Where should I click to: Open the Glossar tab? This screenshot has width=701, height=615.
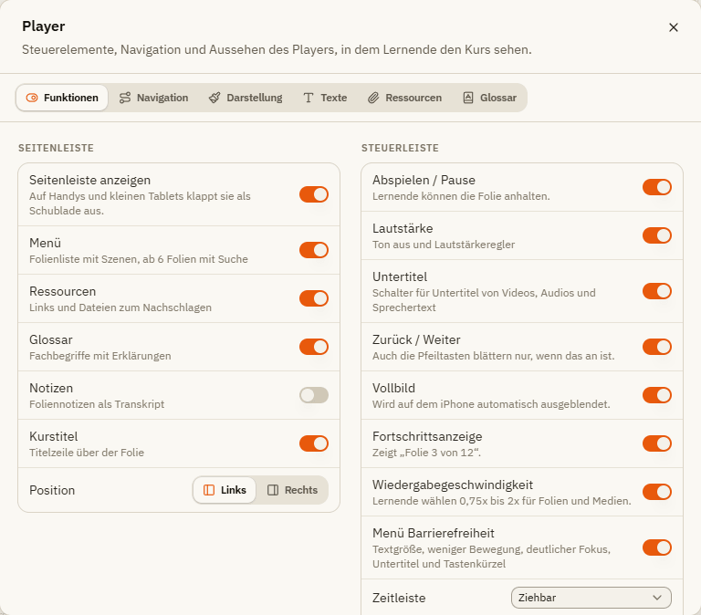pyautogui.click(x=489, y=98)
